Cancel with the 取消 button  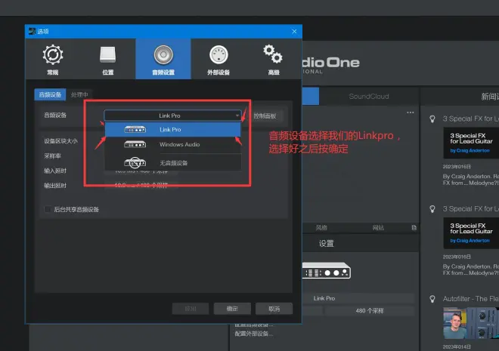point(274,309)
